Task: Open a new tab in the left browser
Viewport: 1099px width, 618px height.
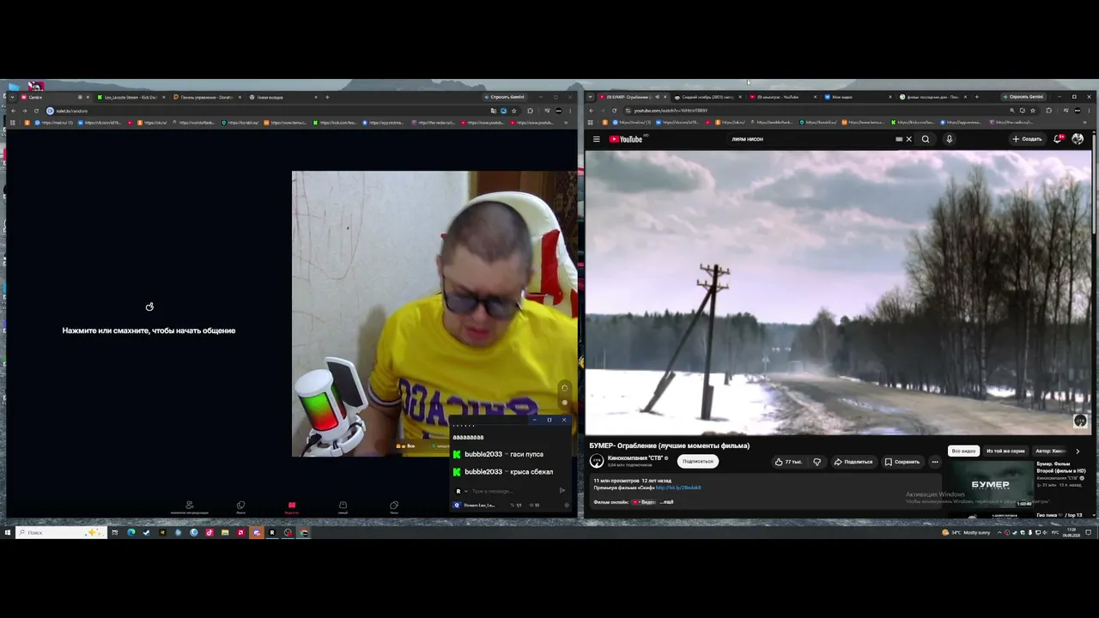Action: 327,97
